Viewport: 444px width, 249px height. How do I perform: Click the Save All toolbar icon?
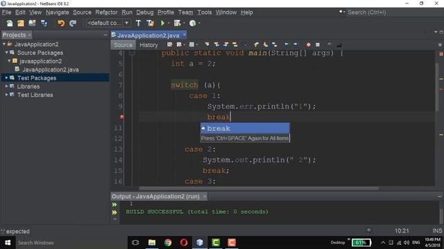44,23
